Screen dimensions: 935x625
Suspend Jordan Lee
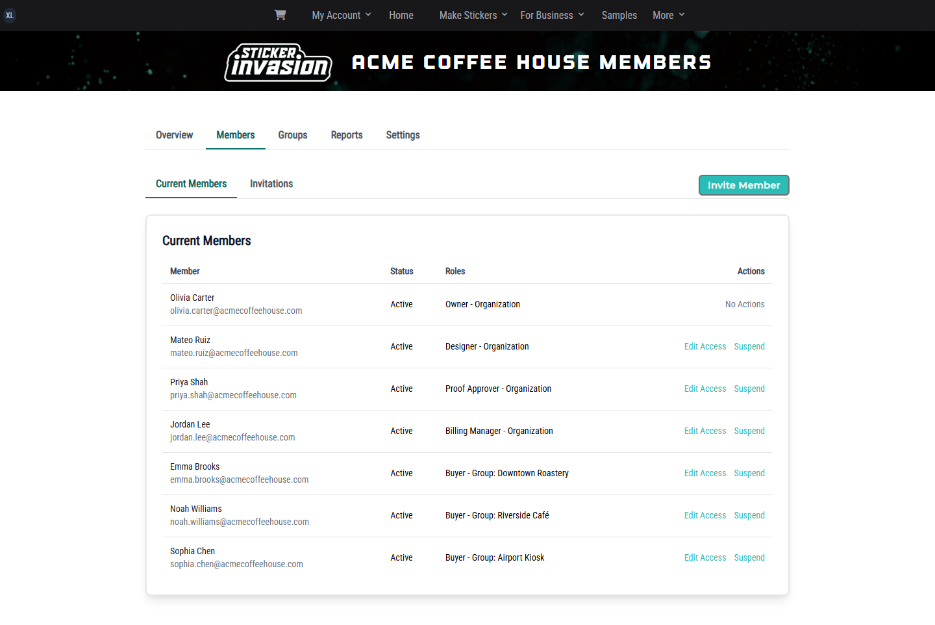click(x=749, y=431)
